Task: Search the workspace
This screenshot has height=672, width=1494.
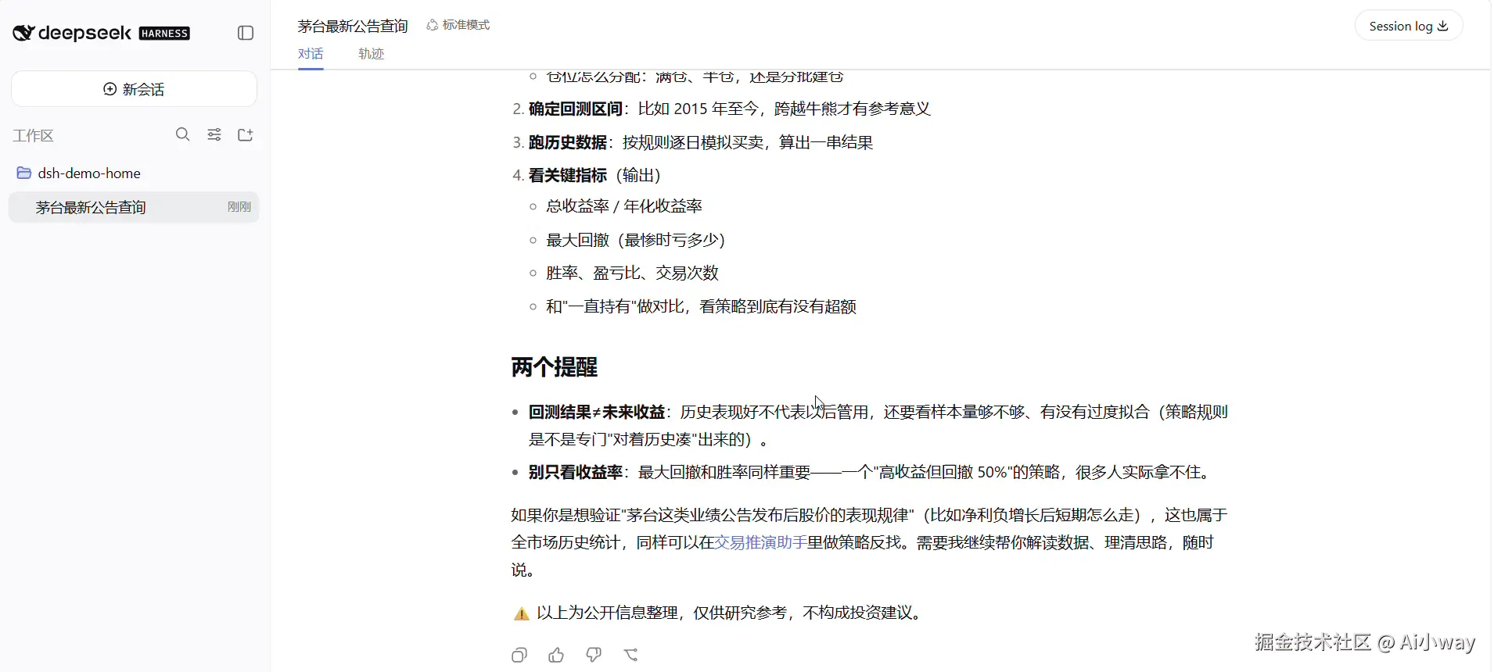Action: click(183, 134)
